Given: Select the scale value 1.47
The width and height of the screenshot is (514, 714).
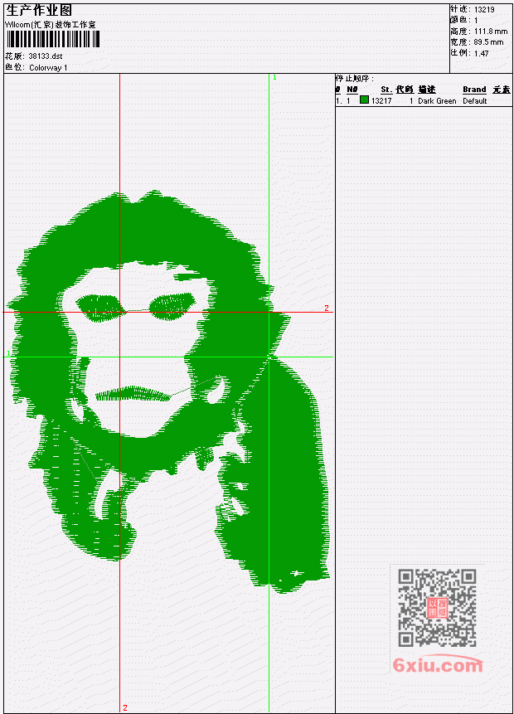Looking at the screenshot, I should click(x=481, y=53).
